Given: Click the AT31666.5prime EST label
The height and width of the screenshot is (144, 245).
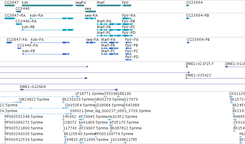Looking at the screenshot, I should pyautogui.click(x=94, y=140).
